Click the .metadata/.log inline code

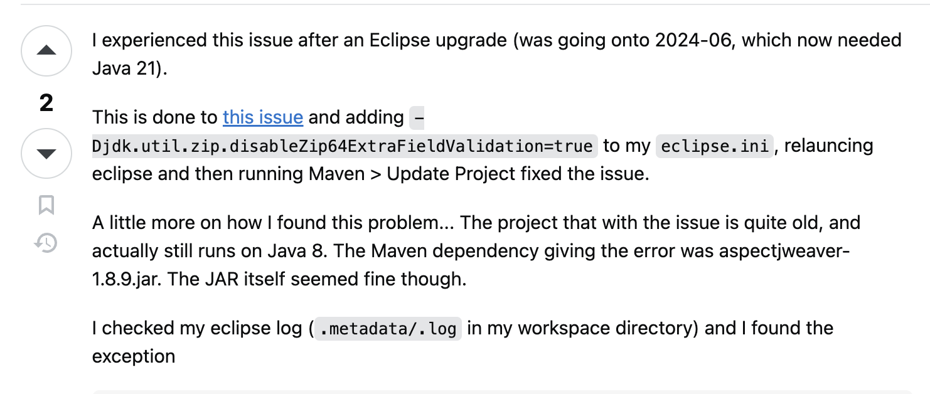[x=388, y=328]
